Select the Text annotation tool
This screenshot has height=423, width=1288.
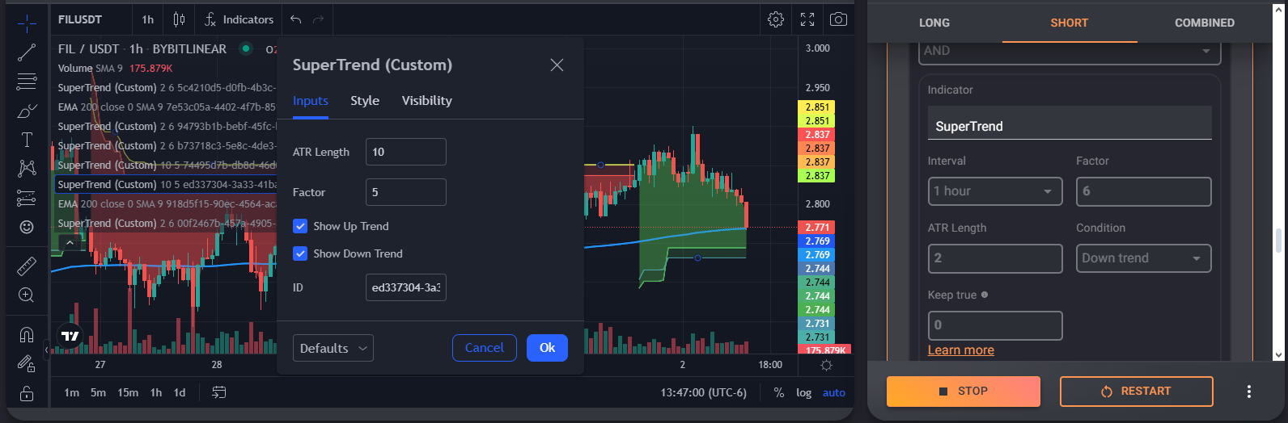click(27, 140)
